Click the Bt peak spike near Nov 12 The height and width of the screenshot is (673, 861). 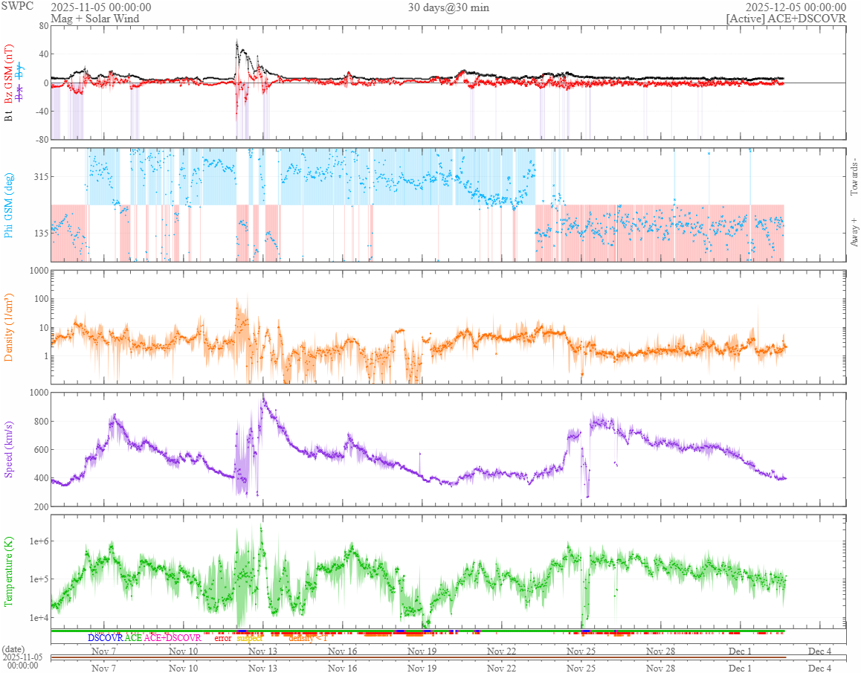[x=237, y=44]
